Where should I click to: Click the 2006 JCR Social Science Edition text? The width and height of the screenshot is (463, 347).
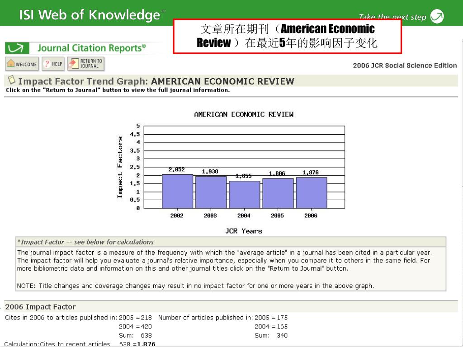(x=405, y=66)
